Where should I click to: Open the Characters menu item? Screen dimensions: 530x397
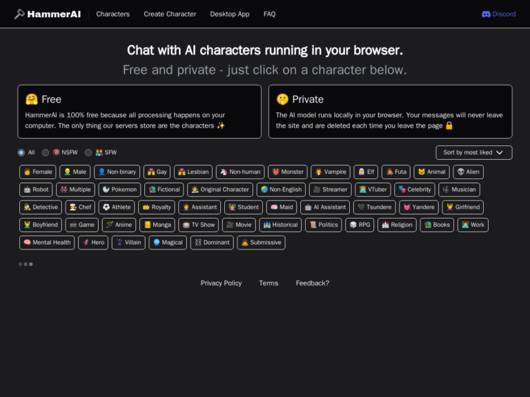pos(112,14)
